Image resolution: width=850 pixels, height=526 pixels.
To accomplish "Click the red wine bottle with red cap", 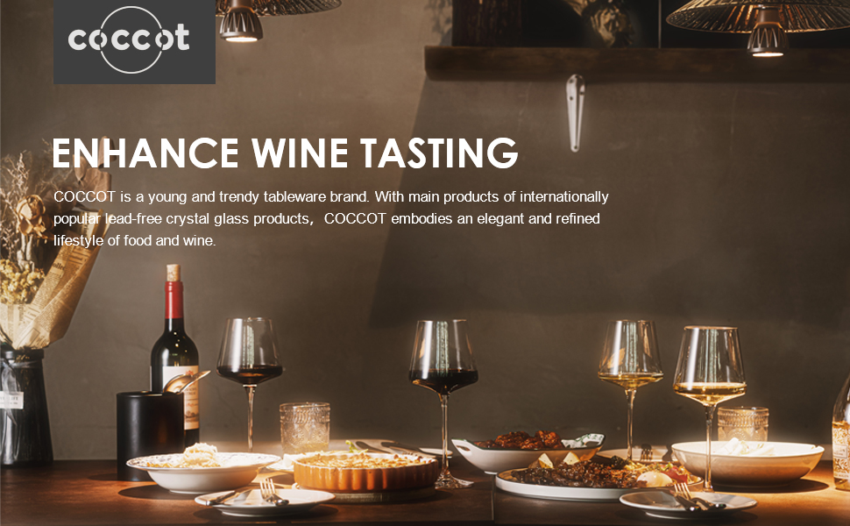I will 175,352.
